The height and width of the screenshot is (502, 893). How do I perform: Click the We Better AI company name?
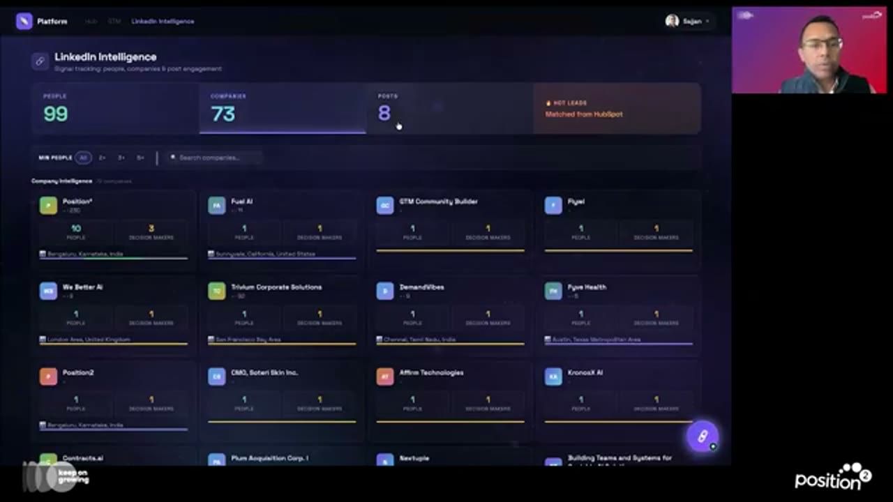click(82, 287)
